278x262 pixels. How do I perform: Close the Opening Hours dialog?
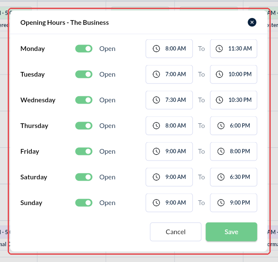pos(252,22)
